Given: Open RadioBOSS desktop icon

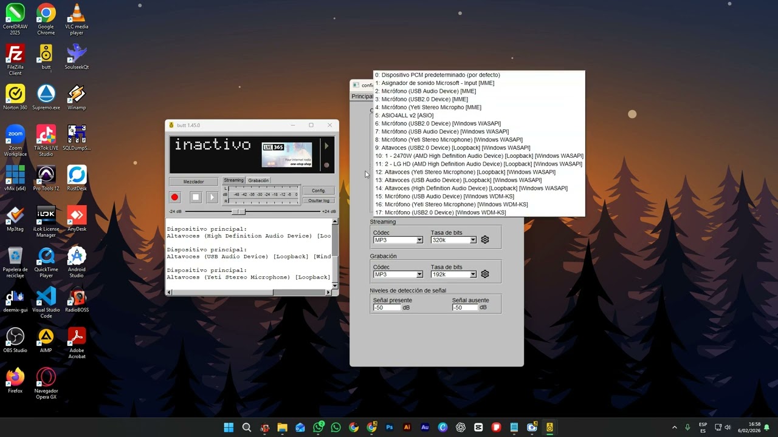Looking at the screenshot, I should coord(77,300).
